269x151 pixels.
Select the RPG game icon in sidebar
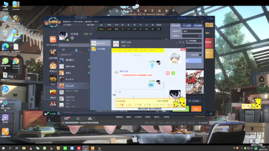click(x=53, y=79)
